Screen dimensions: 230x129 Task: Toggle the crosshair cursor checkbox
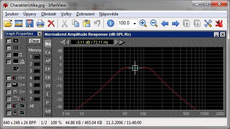pyautogui.click(x=9, y=41)
